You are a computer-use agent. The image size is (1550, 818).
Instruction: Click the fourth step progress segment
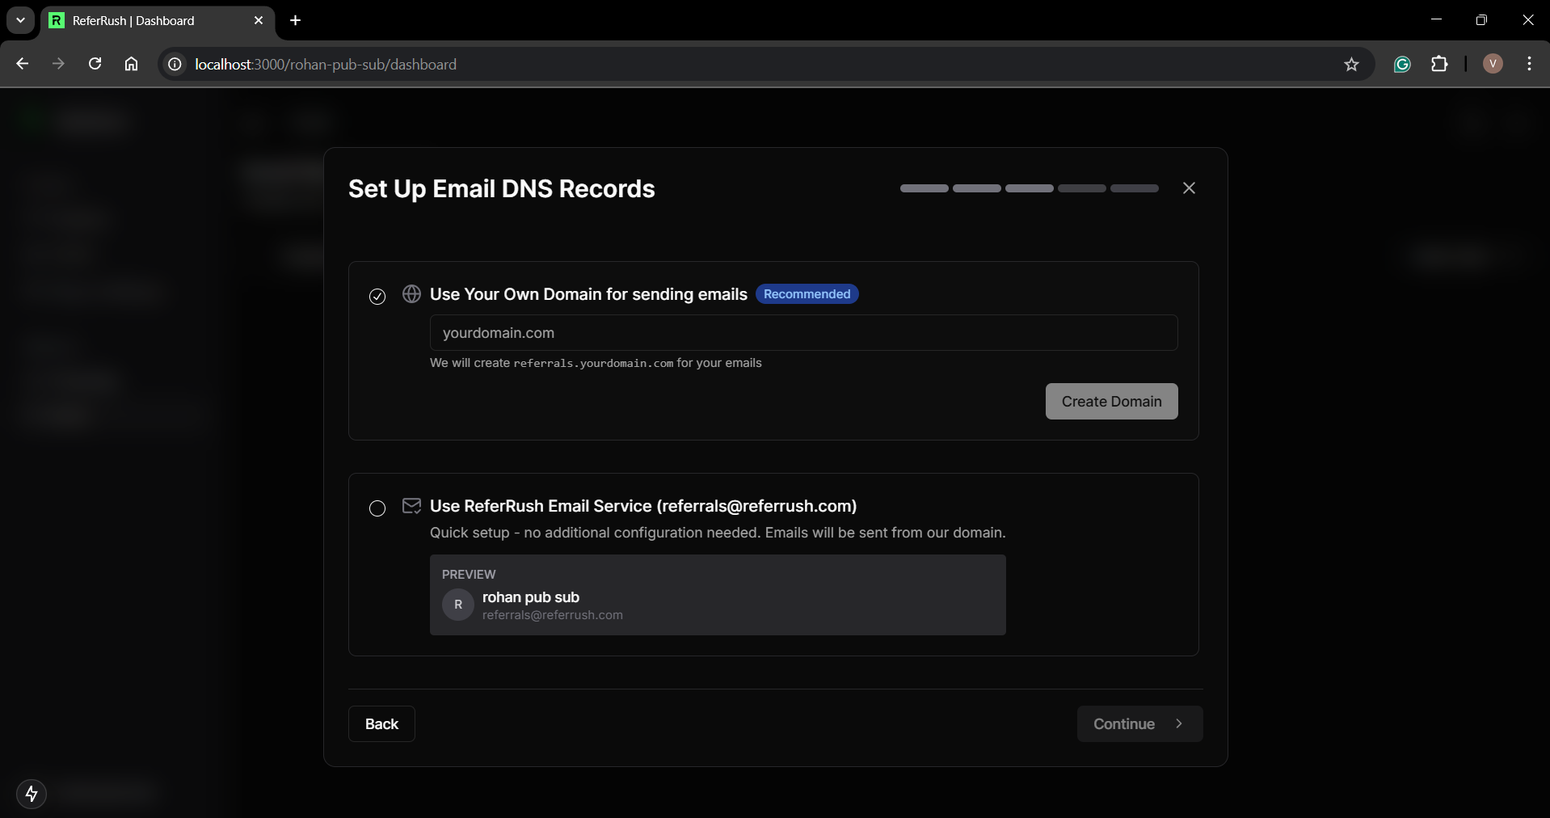tap(1082, 188)
